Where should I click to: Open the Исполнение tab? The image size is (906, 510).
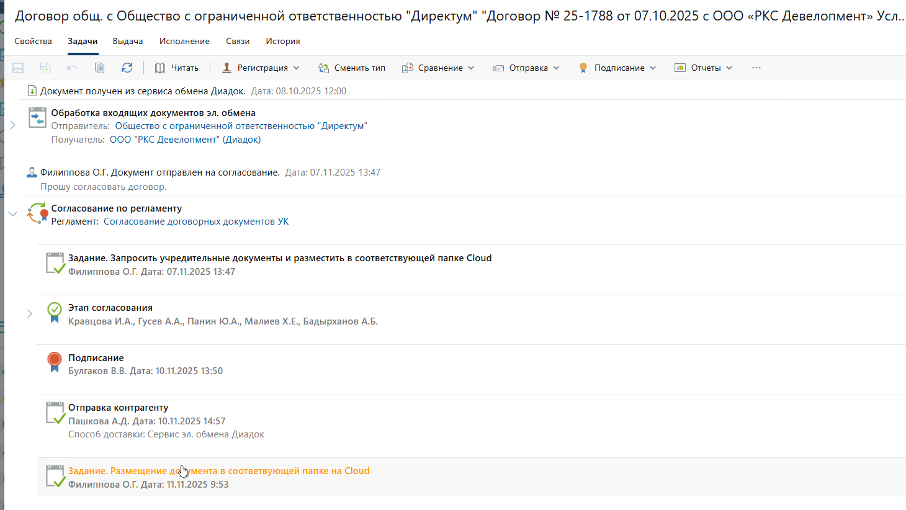pyautogui.click(x=184, y=41)
